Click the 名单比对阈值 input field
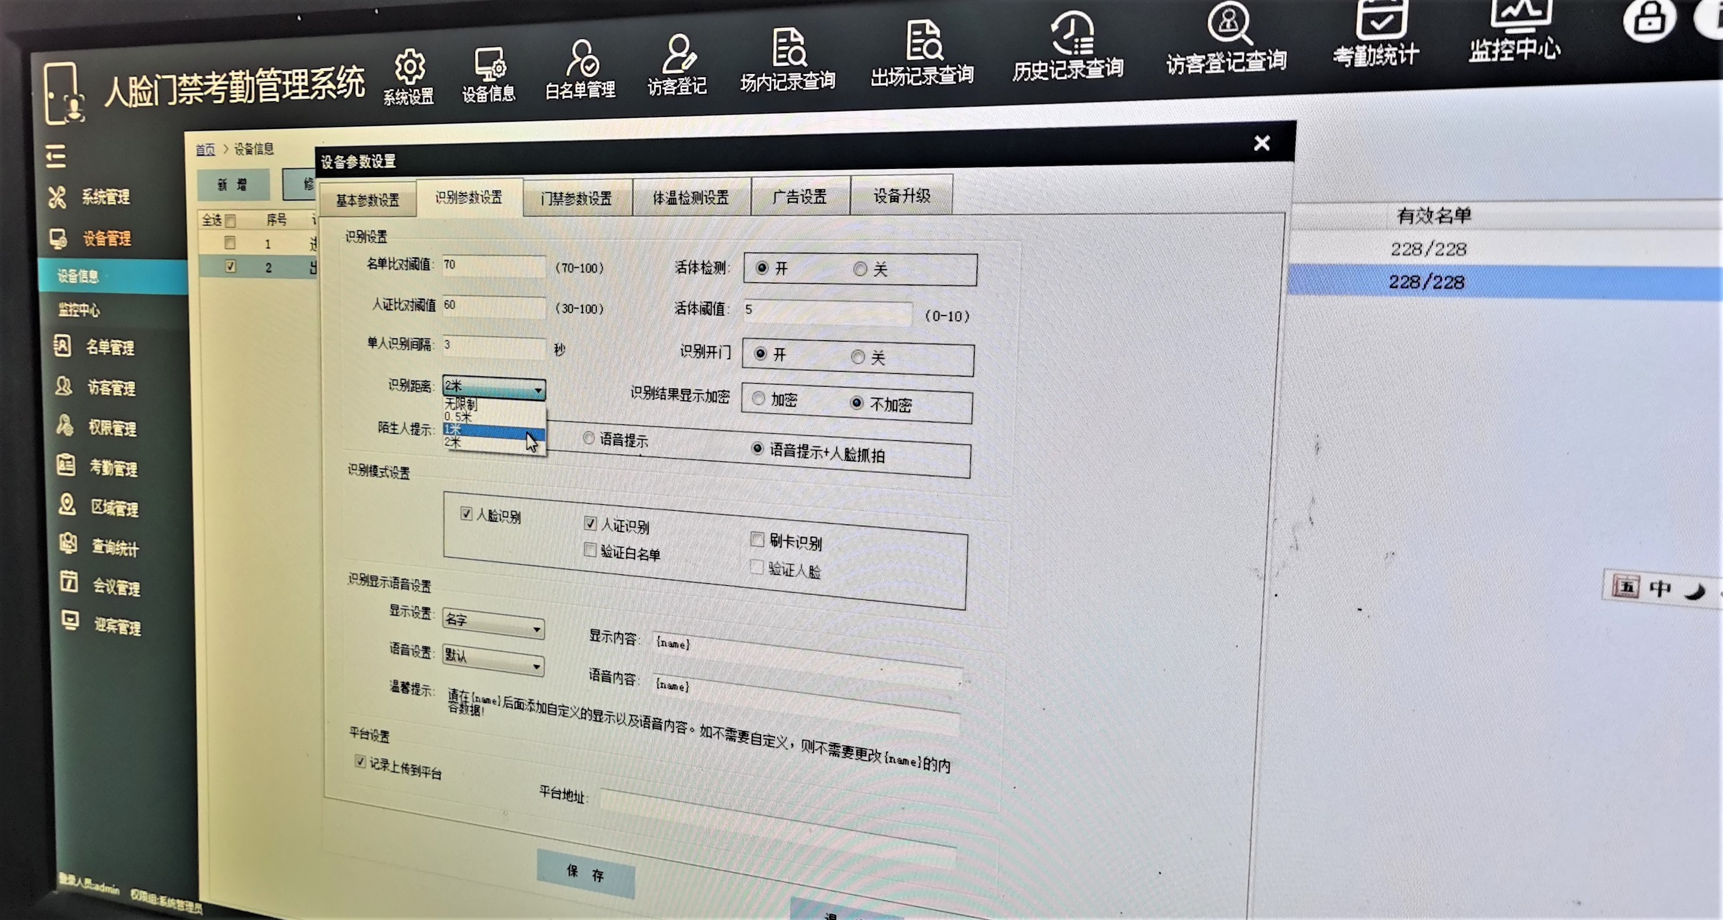The height and width of the screenshot is (920, 1723). 494,265
